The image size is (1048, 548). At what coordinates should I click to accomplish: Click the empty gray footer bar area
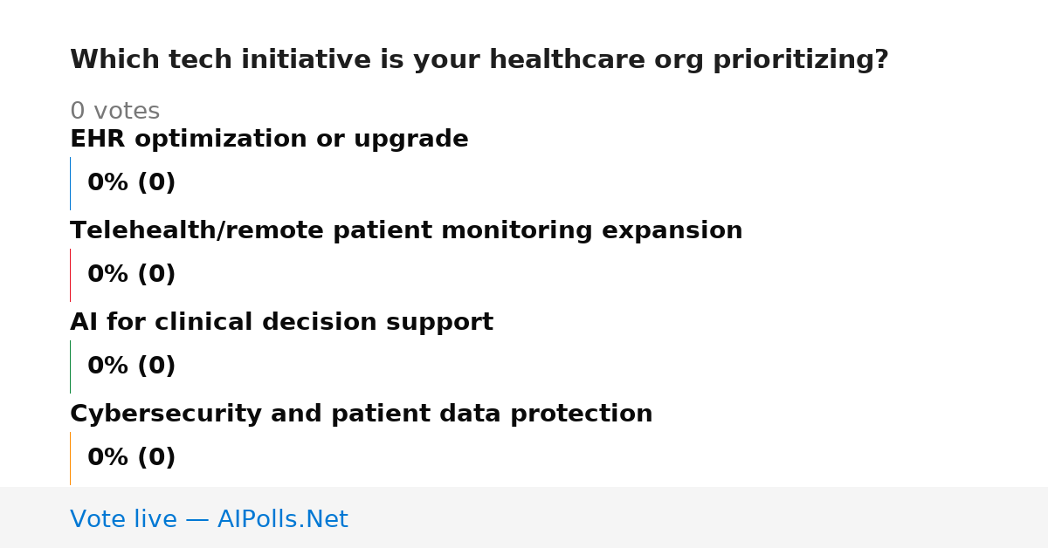(699, 517)
